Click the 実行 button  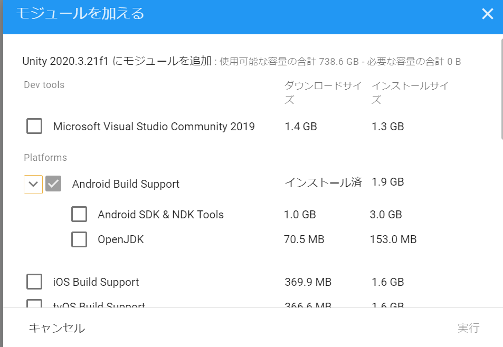coord(468,328)
